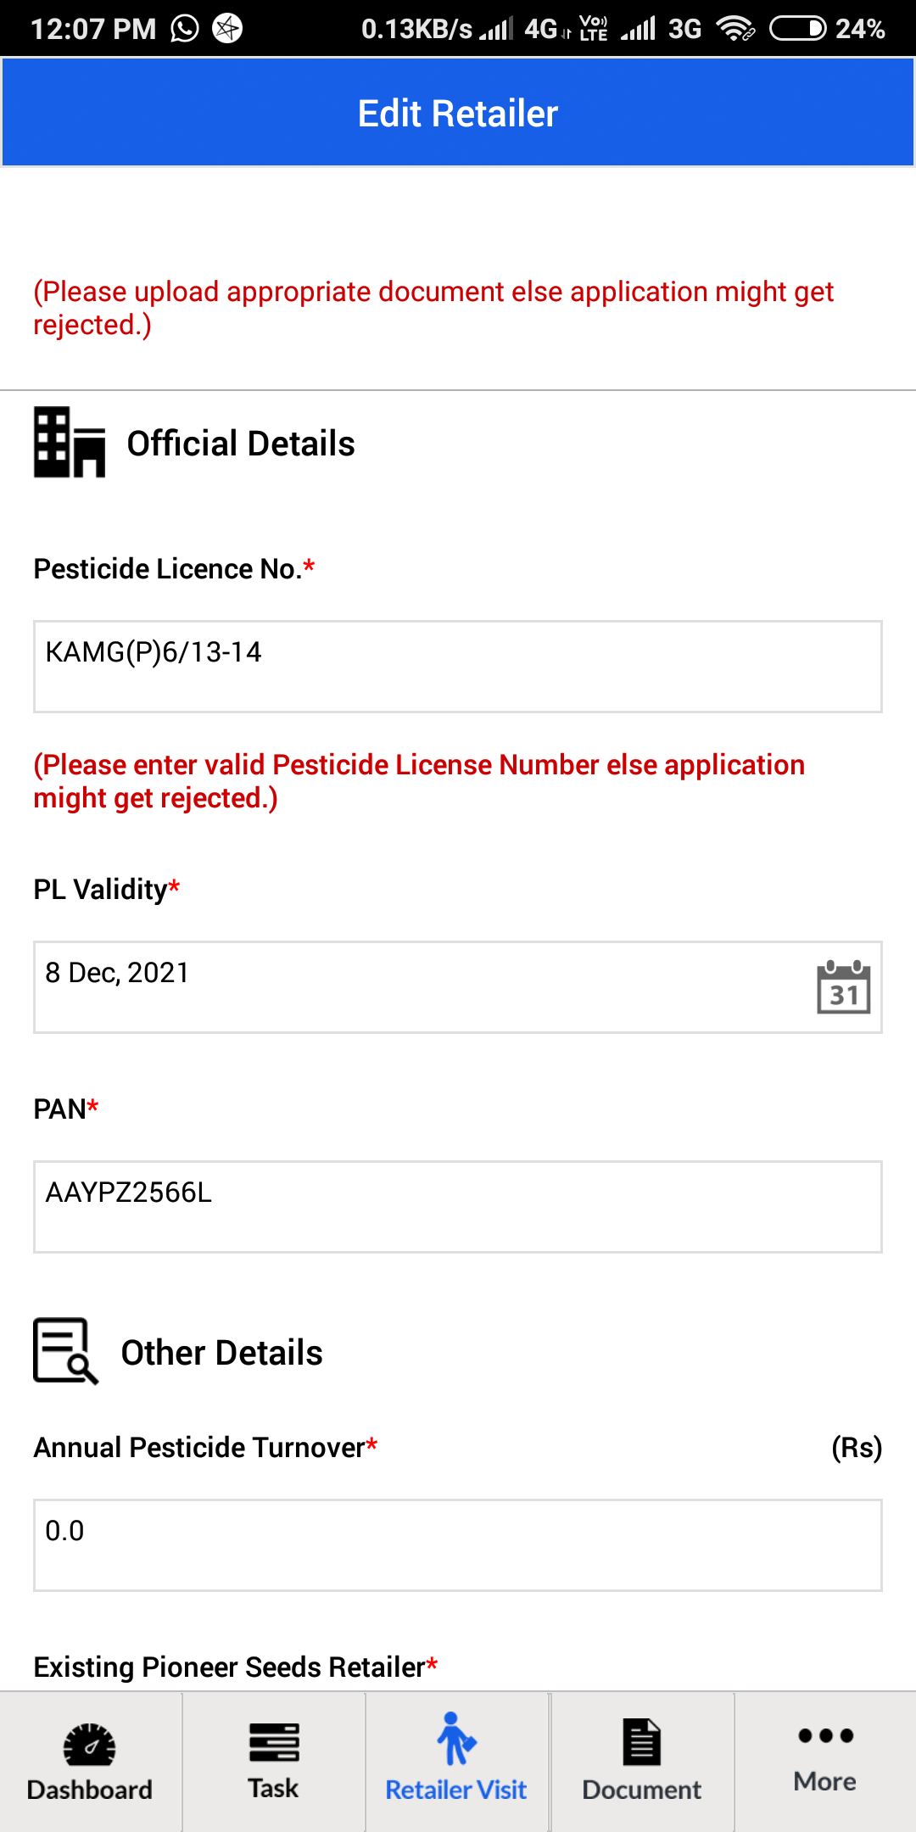Switch to the Document tab label
916x1832 pixels.
(641, 1790)
